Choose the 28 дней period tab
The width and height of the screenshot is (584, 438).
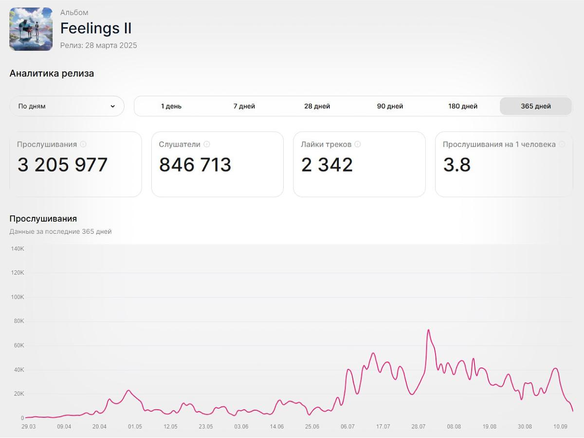point(317,106)
